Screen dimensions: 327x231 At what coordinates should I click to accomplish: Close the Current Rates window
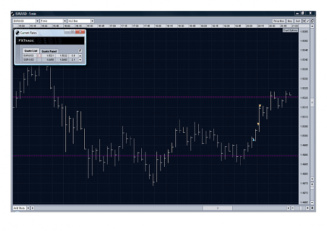pos(80,32)
